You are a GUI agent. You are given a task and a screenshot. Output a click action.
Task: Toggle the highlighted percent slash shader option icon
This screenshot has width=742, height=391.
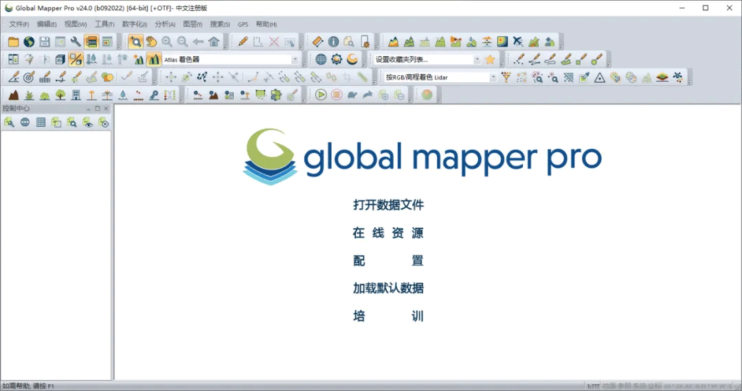point(76,60)
